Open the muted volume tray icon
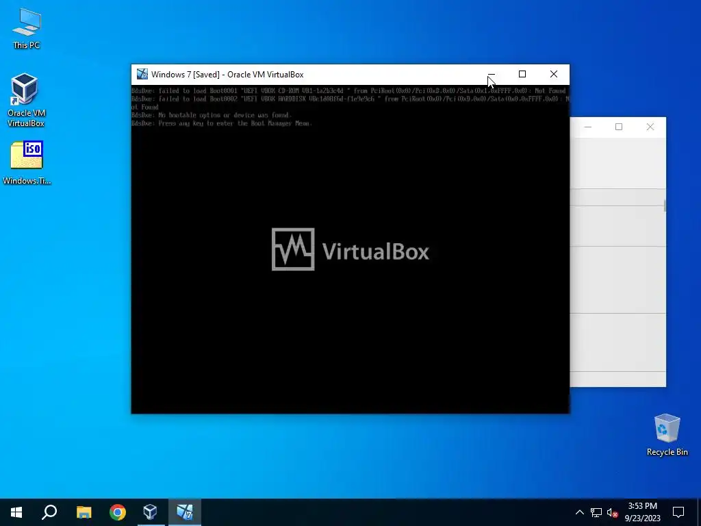The image size is (701, 526). click(x=612, y=512)
